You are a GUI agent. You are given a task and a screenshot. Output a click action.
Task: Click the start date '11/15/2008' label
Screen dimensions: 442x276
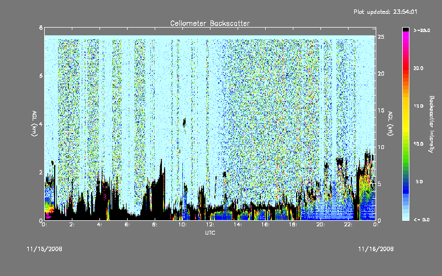click(x=45, y=249)
